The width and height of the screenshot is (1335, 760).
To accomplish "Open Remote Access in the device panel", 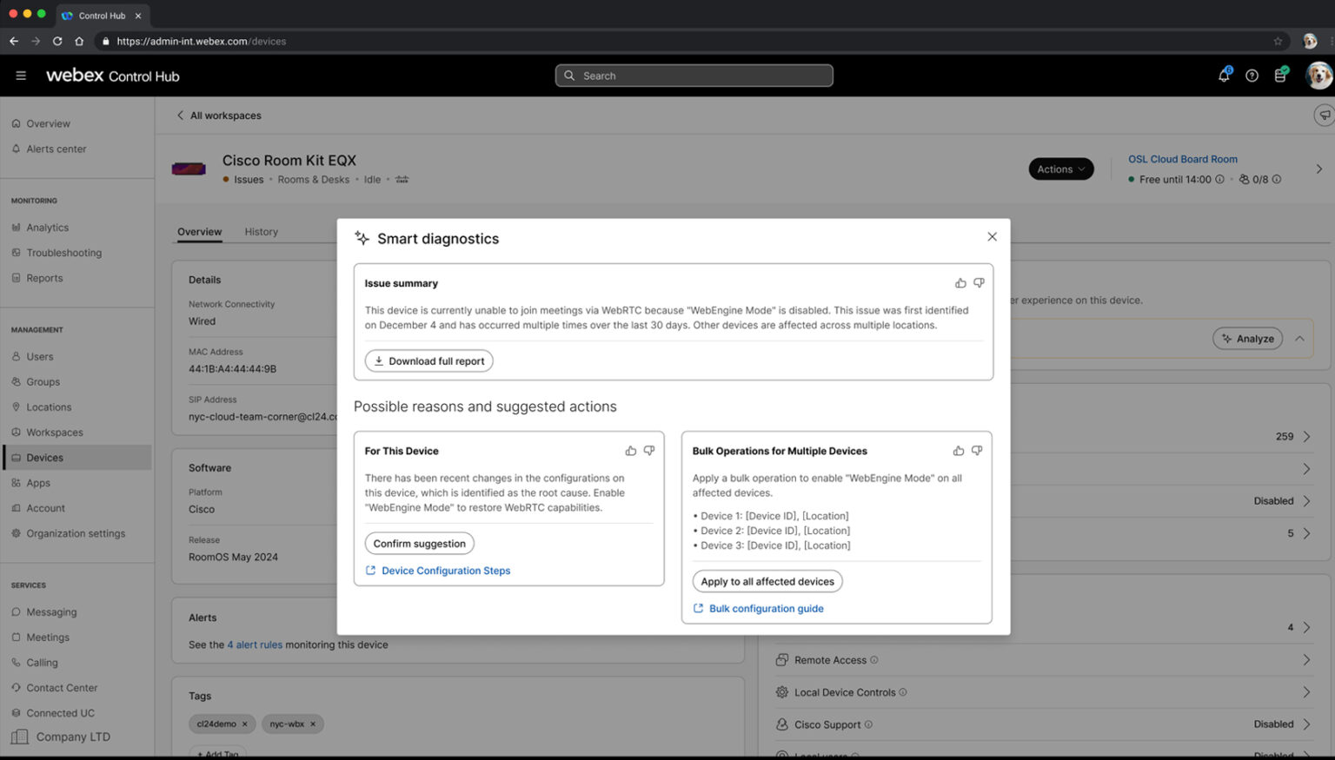I will pos(830,659).
